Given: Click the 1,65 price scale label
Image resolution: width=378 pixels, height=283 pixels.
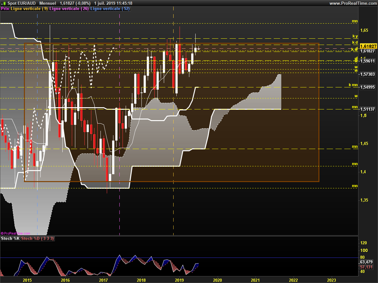Looking at the screenshot, I should [x=364, y=31].
